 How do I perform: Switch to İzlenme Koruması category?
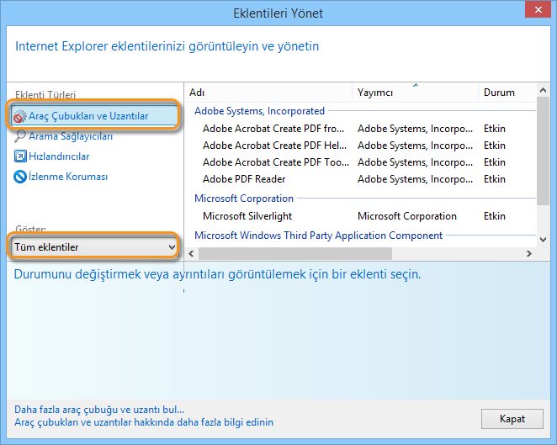(x=68, y=177)
